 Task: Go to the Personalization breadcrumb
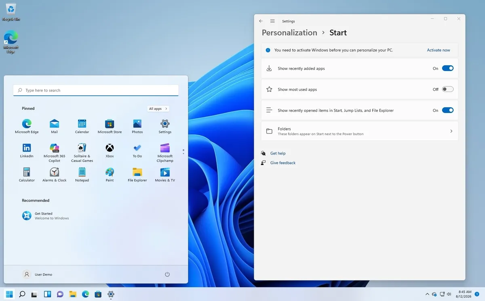289,33
